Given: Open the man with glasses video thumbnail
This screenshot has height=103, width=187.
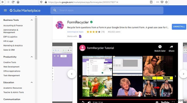Looking at the screenshot, I should pyautogui.click(x=158, y=66).
